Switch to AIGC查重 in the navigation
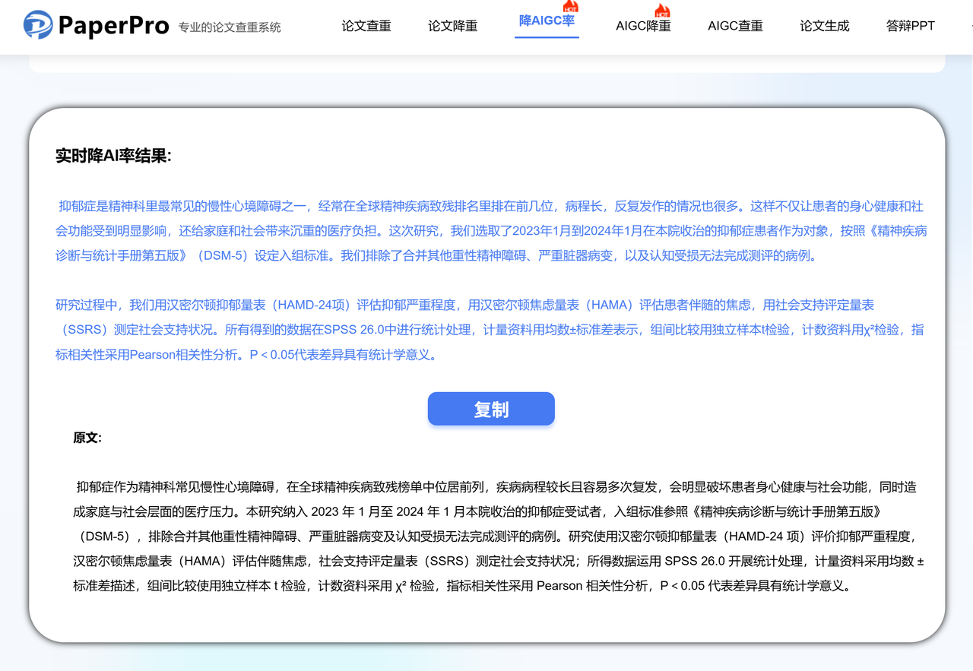The image size is (973, 671). [735, 26]
